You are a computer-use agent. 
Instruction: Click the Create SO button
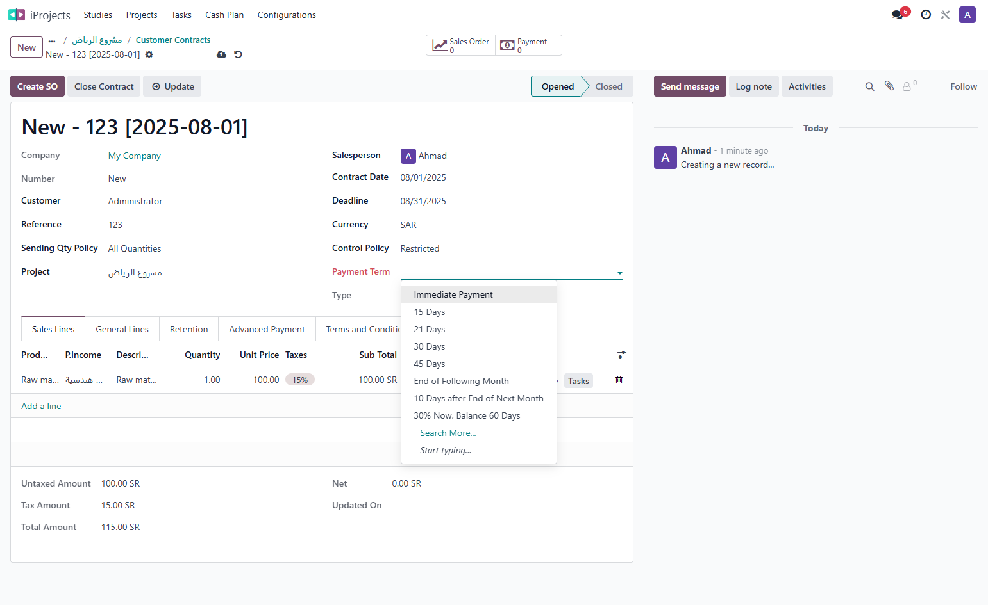tap(37, 86)
